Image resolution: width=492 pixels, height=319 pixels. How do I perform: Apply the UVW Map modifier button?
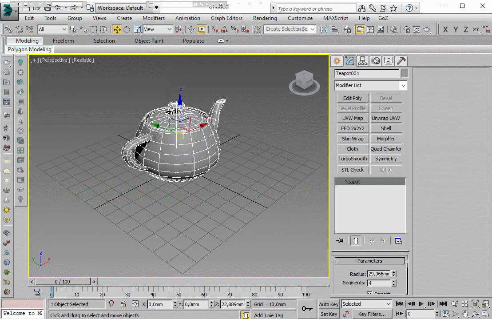coord(353,118)
